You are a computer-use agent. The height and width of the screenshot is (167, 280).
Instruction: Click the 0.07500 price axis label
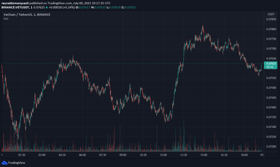(x=271, y=88)
